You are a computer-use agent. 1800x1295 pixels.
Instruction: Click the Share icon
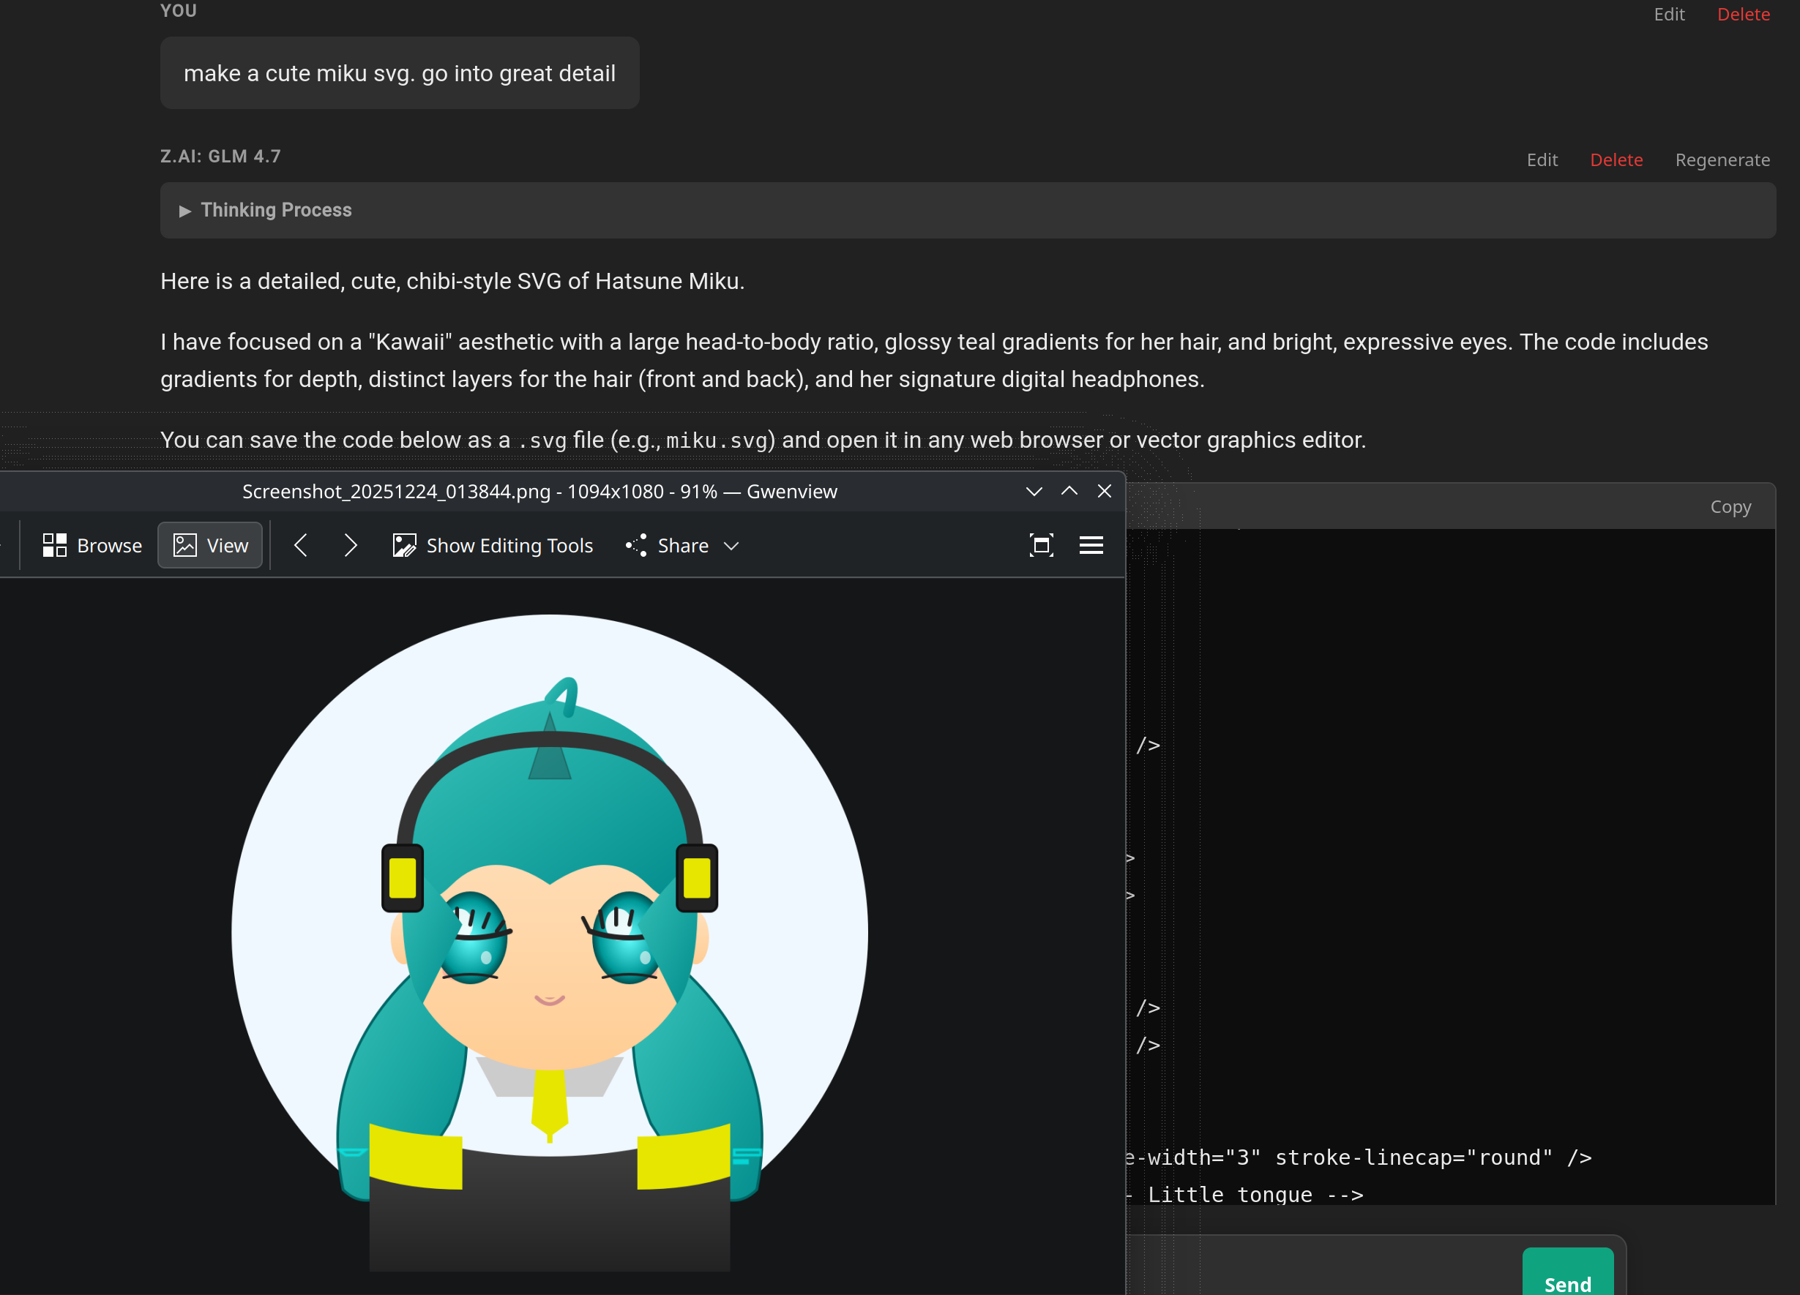pyautogui.click(x=637, y=546)
